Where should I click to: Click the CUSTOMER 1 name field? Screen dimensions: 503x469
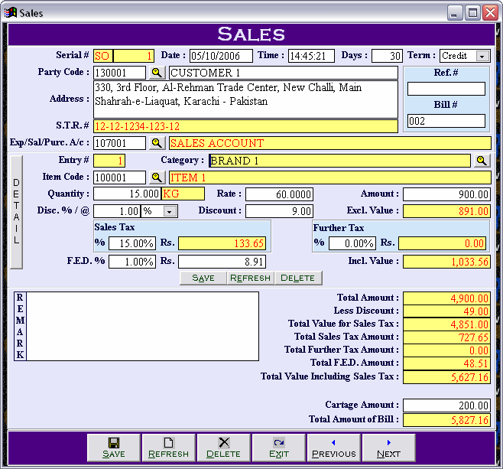coord(284,73)
